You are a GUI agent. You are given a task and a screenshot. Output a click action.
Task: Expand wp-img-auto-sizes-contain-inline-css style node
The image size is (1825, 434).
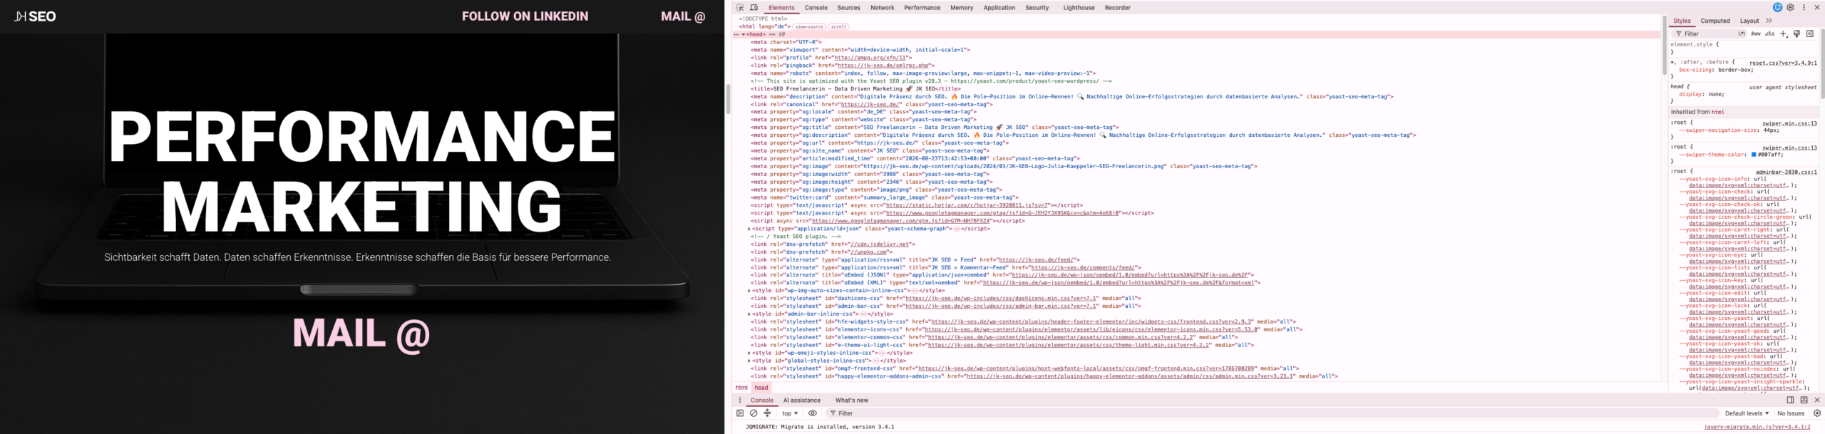(x=749, y=291)
